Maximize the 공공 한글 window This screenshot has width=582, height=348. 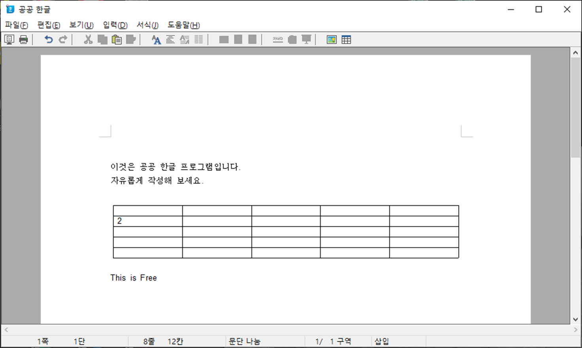point(539,9)
